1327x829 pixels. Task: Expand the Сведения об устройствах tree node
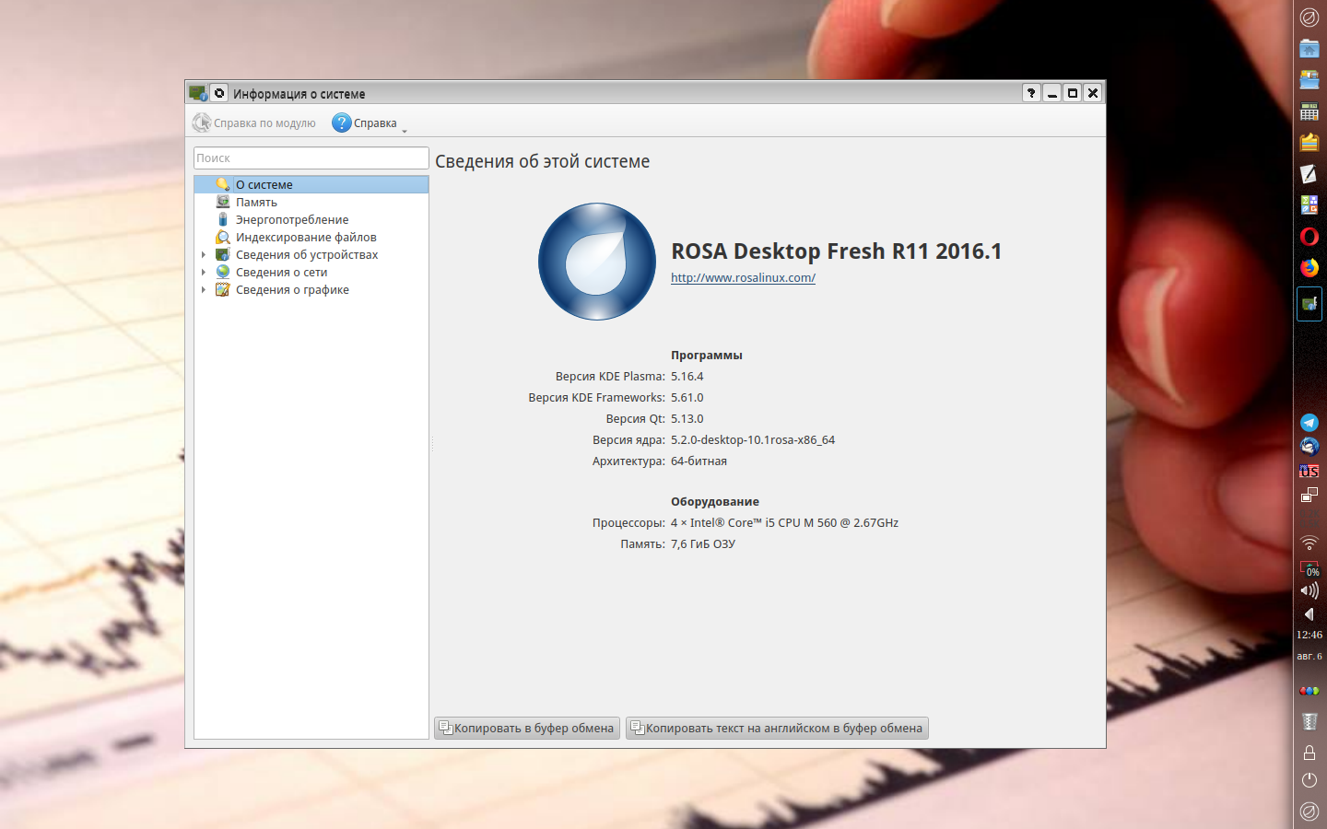(204, 254)
